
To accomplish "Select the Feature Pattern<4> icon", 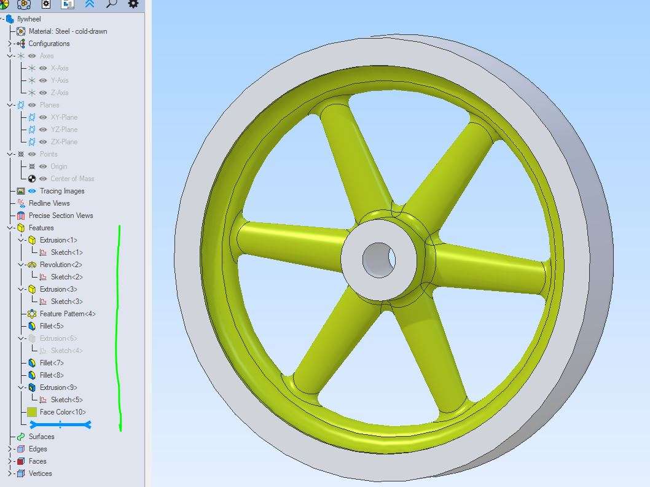I will coord(32,314).
